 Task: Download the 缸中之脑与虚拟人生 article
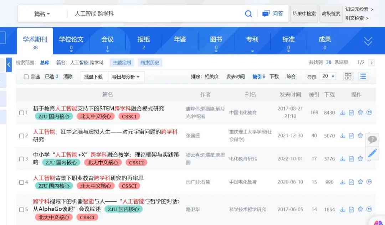point(343,136)
